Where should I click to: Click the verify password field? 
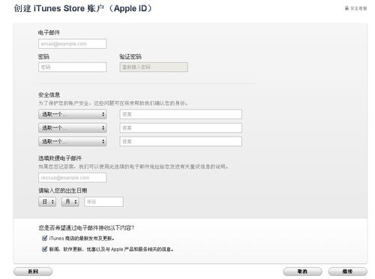pyautogui.click(x=154, y=67)
